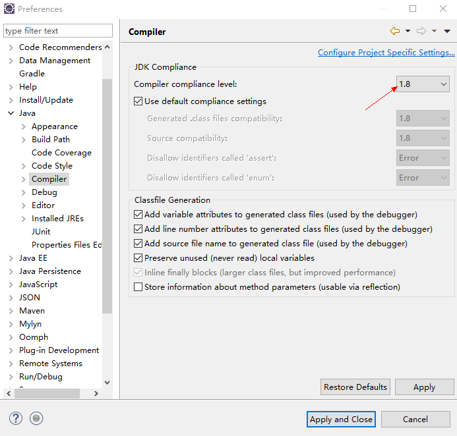Select Gradle preferences item
The height and width of the screenshot is (436, 457).
32,74
